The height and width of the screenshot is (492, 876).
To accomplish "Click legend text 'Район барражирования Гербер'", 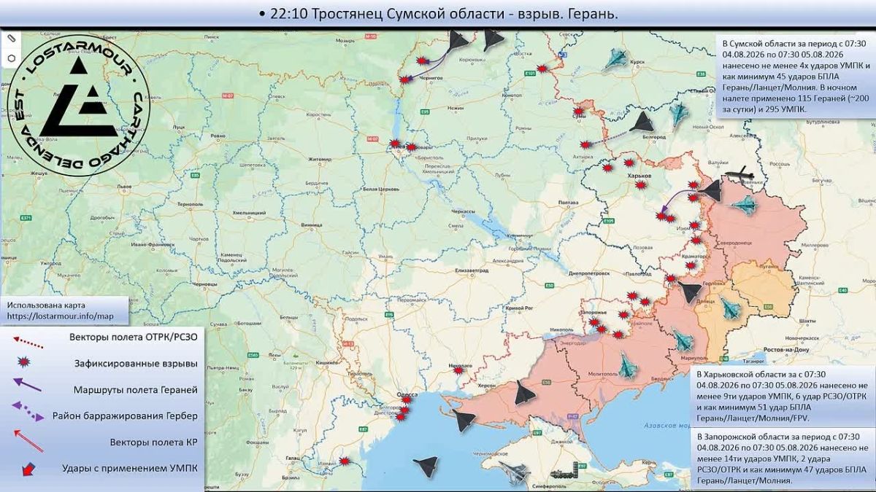I will (x=125, y=416).
